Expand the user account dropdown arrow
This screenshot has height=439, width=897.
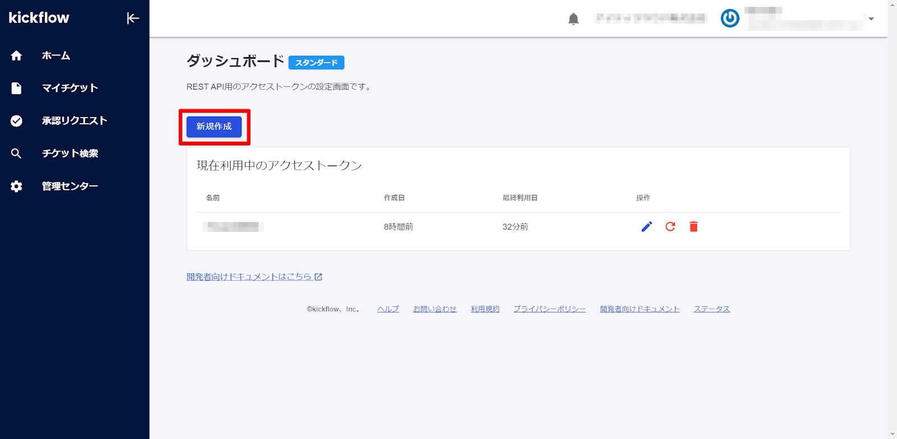coord(871,19)
